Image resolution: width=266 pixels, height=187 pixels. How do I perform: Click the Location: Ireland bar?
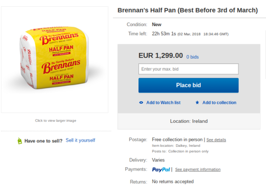(x=189, y=121)
